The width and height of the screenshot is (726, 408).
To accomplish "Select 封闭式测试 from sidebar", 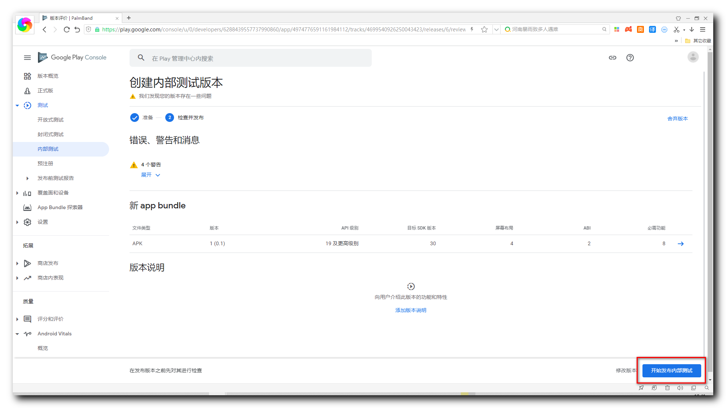I will (x=50, y=134).
